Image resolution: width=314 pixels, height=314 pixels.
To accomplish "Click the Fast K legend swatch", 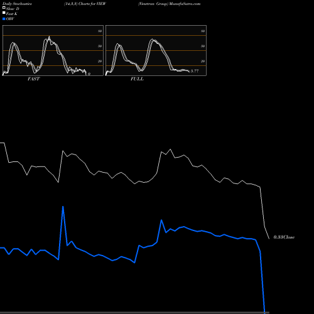I will point(4,13).
